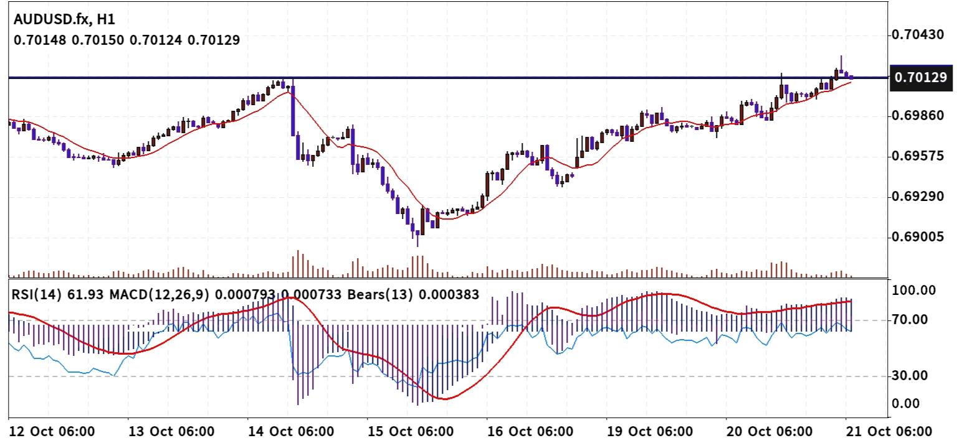962x448 pixels.
Task: Click the MACD(12,26,9) indicator label
Action: 160,295
